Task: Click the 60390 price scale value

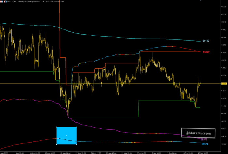Action: 224,121
